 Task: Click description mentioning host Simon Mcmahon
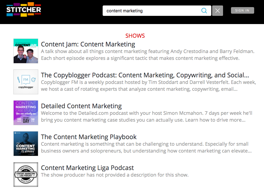point(147,116)
